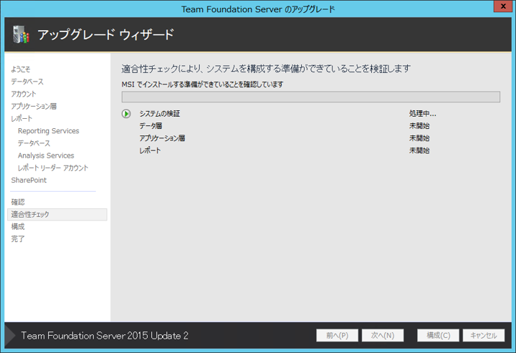Select the 適合性チェック step
Screen dimensions: 516x353
pos(30,214)
